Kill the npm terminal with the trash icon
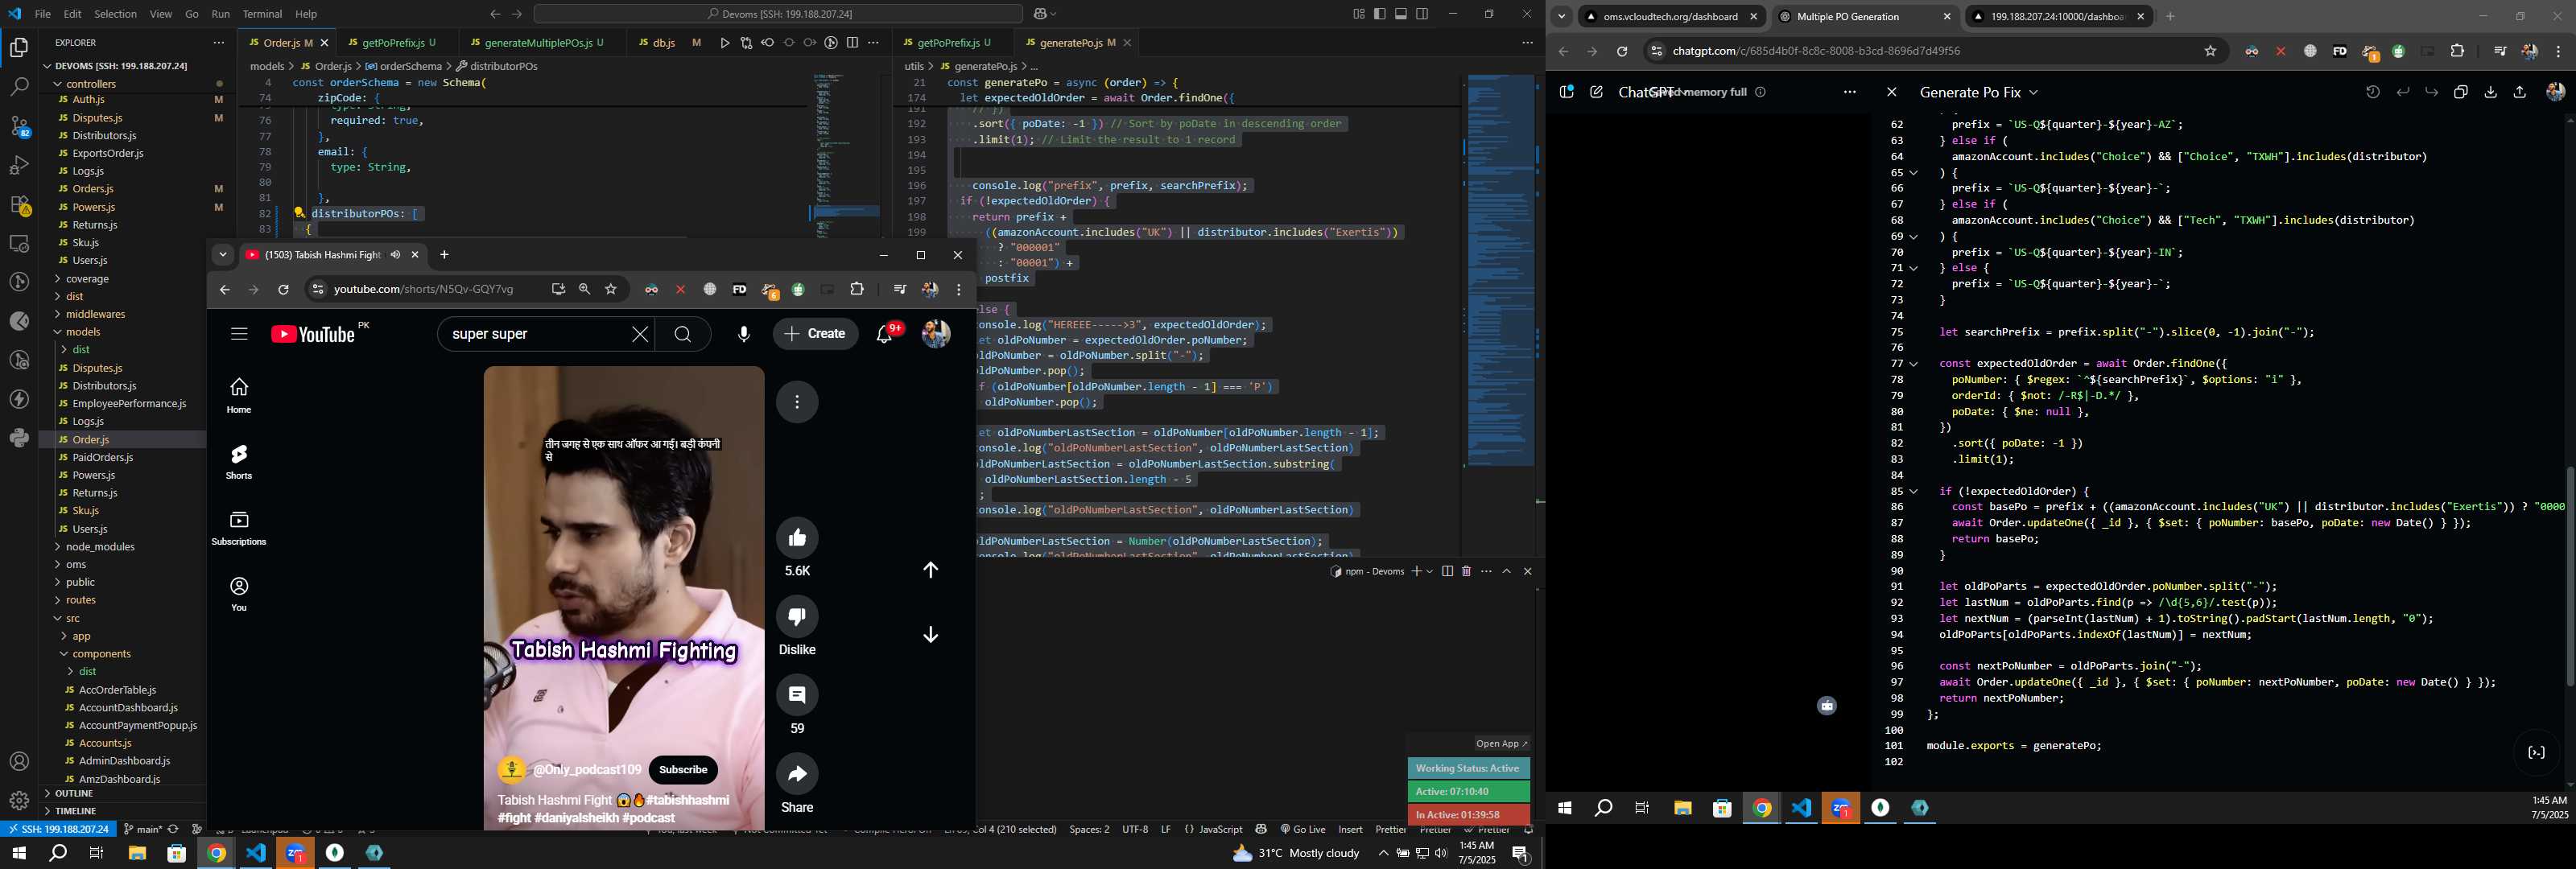The height and width of the screenshot is (869, 2576). [x=1466, y=571]
